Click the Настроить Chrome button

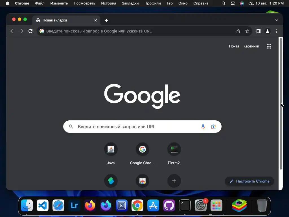249,181
